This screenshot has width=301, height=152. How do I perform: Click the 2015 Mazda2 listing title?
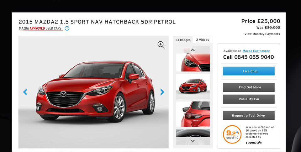97,22
